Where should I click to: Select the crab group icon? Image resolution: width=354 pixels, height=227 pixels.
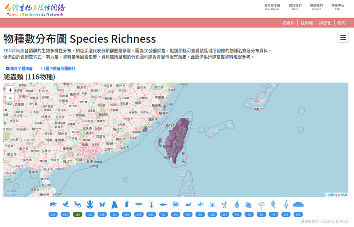point(175,205)
